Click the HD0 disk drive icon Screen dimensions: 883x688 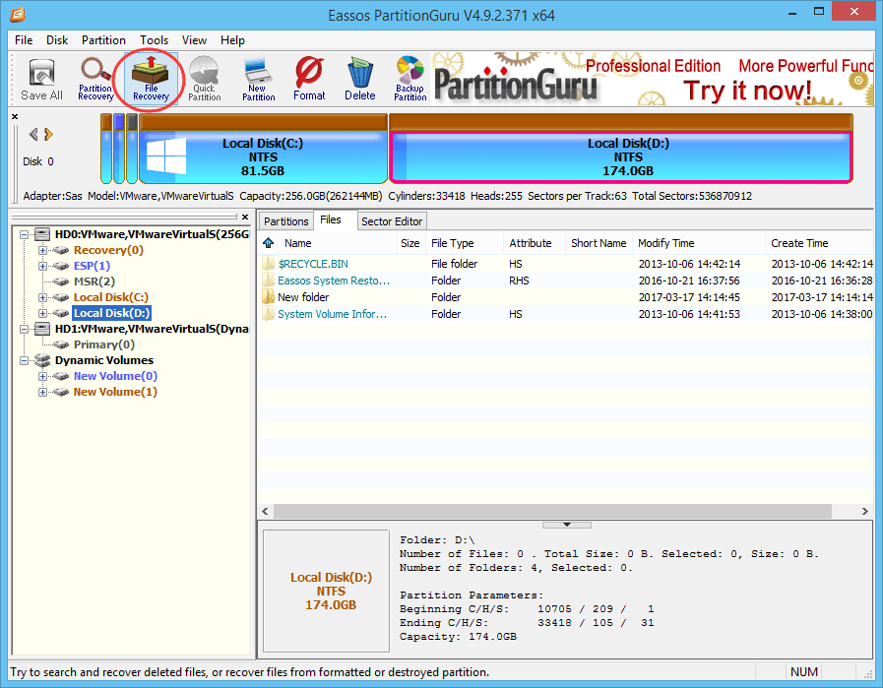(x=42, y=234)
